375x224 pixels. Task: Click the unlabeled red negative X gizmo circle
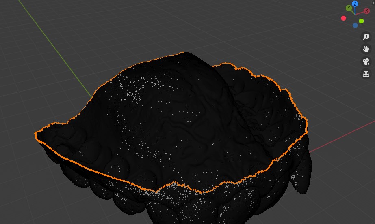point(343,18)
